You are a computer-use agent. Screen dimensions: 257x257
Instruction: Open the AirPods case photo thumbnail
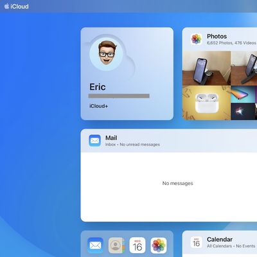pyautogui.click(x=206, y=103)
